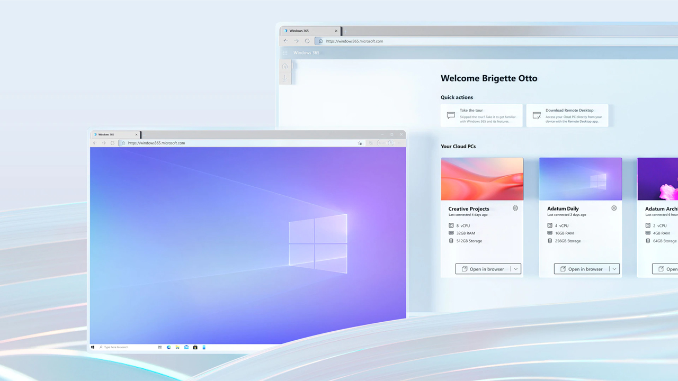
Task: Launch Microsoft Edge from the Cloud PC taskbar
Action: click(169, 347)
